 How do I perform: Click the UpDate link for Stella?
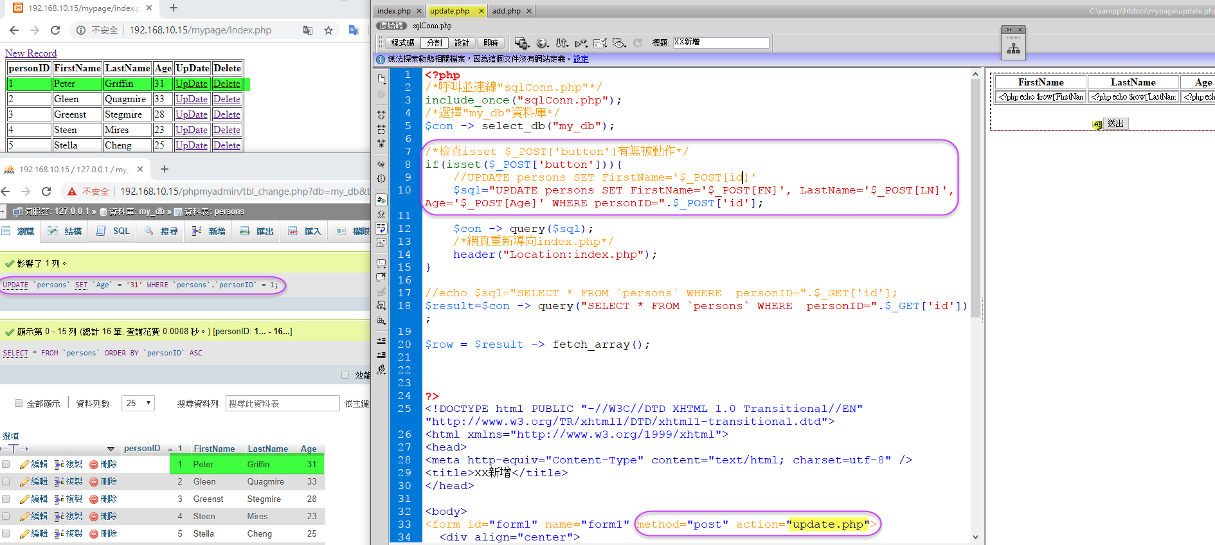(192, 145)
